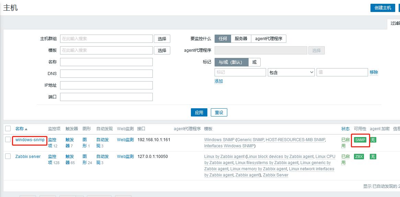Image resolution: width=400 pixels, height=197 pixels.
Task: Select 或 tag mode
Action: point(254,62)
